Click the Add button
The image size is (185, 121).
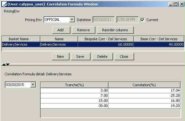click(x=61, y=30)
